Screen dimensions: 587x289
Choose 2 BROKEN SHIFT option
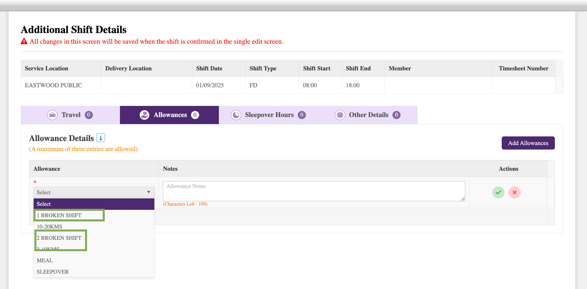pos(59,238)
